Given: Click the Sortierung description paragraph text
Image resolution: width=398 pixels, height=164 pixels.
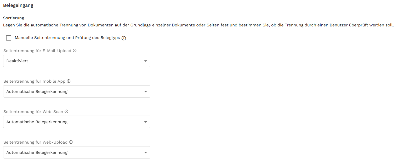Looking at the screenshot, I should [x=198, y=25].
